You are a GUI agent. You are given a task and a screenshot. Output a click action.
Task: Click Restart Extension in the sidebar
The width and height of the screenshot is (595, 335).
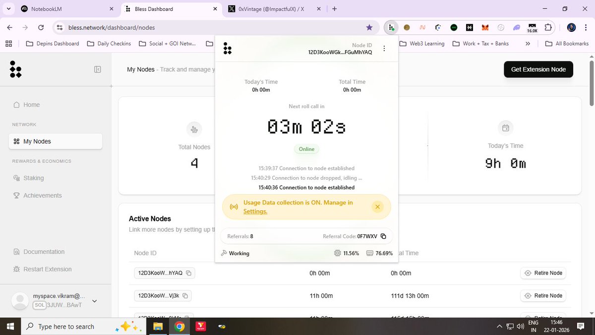(x=43, y=269)
